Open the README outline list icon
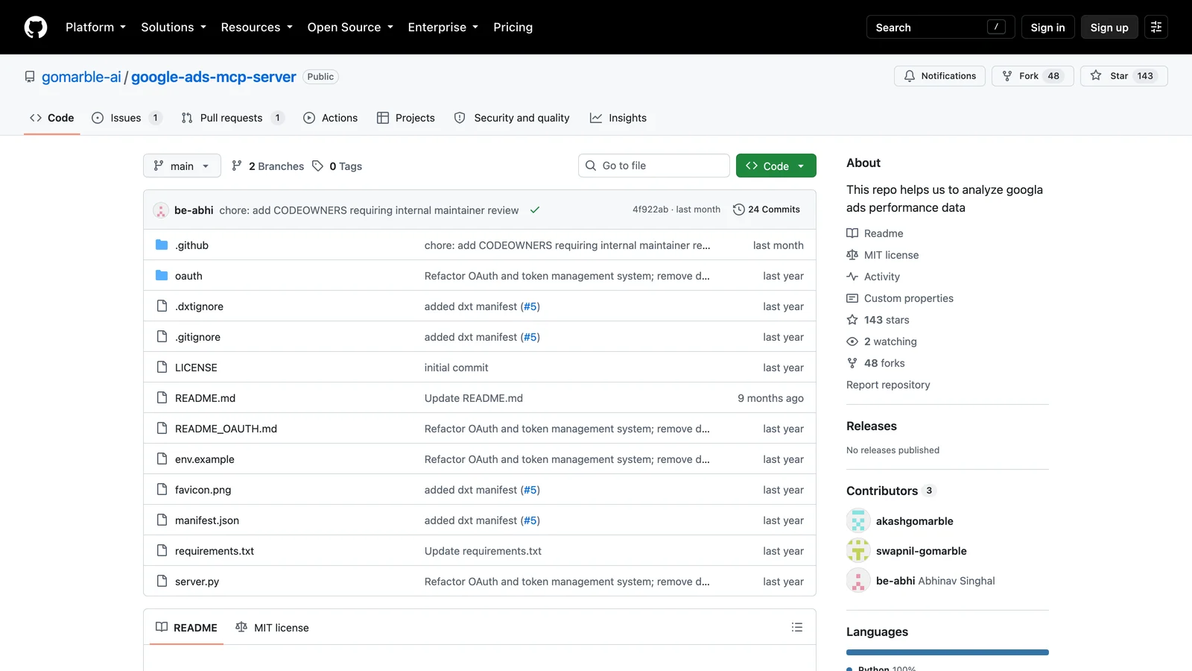Screen dimensions: 1192x671 (x=797, y=627)
